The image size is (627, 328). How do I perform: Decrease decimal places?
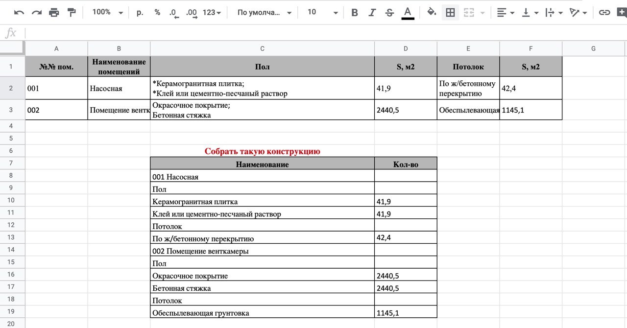174,12
